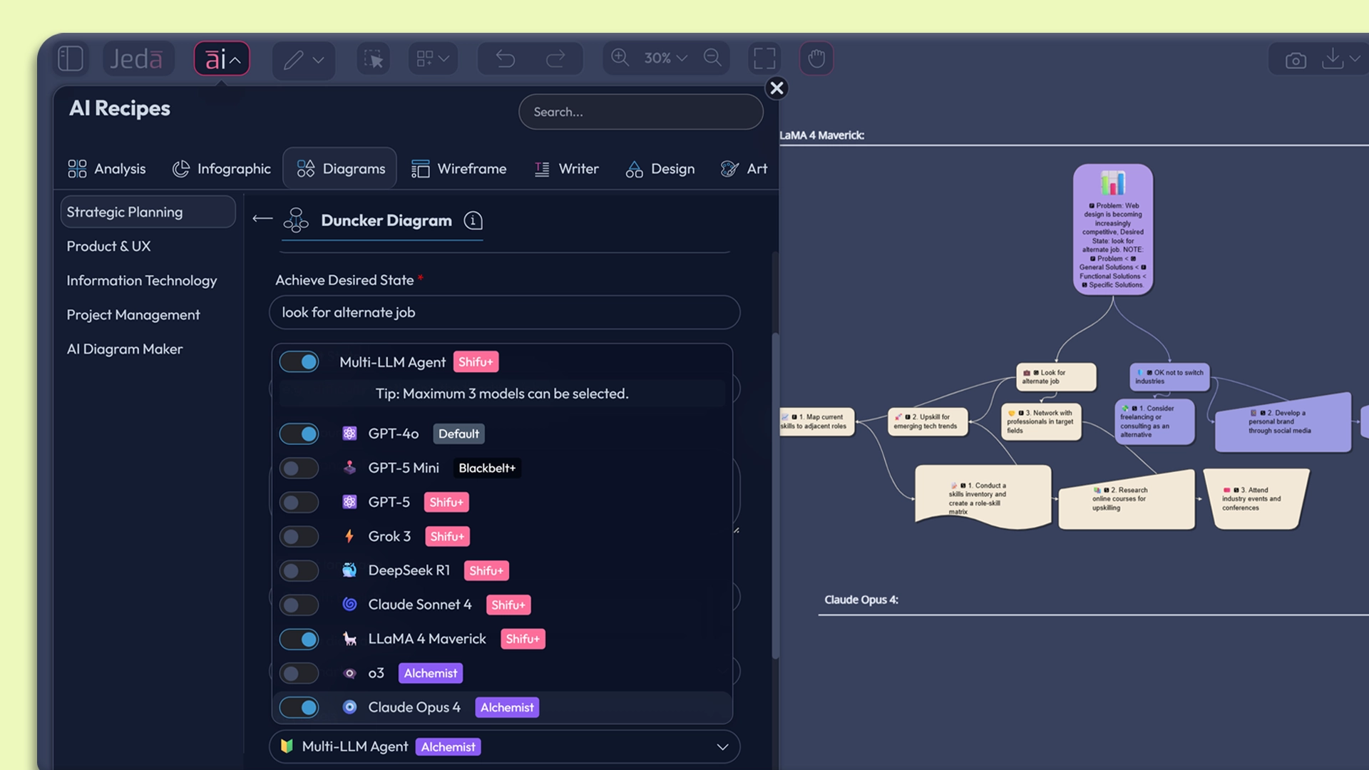Image resolution: width=1369 pixels, height=770 pixels.
Task: Click the undo icon
Action: point(505,58)
